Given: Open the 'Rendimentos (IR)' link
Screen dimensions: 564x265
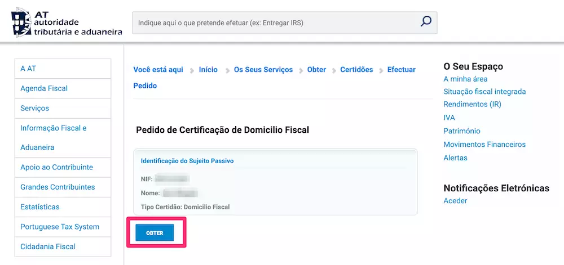Looking at the screenshot, I should (472, 104).
